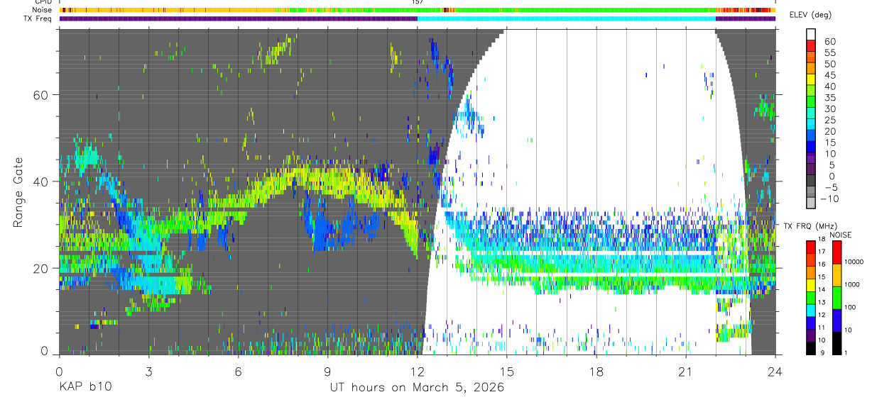Pick the red segment of elevation colorbar
The width and height of the screenshot is (872, 402).
811,45
